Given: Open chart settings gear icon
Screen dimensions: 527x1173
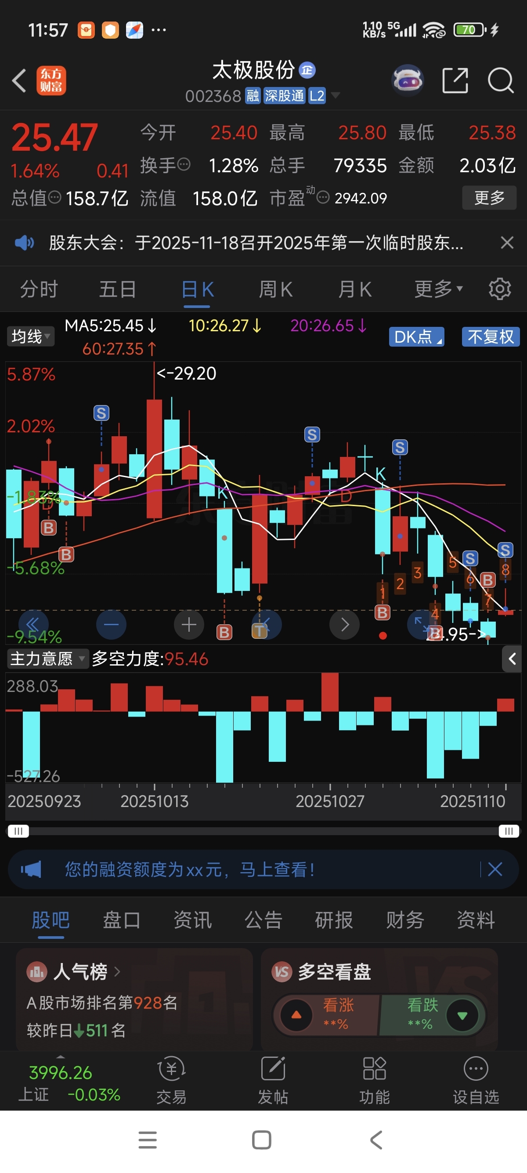Looking at the screenshot, I should coord(500,289).
